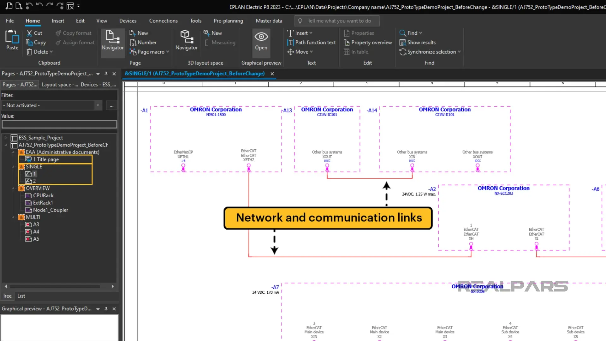Open the Filter 'Not activated' combo box

pyautogui.click(x=52, y=105)
